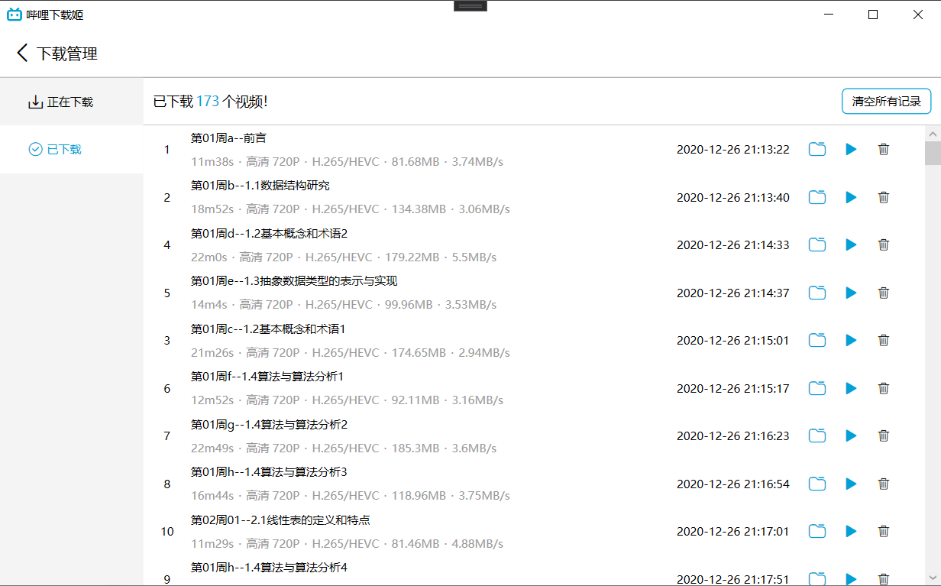Open folder for 第01周f--1.4算法与算法分析1
The image size is (941, 586).
point(817,388)
